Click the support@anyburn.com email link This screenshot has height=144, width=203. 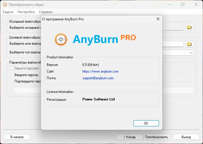pos(98,78)
